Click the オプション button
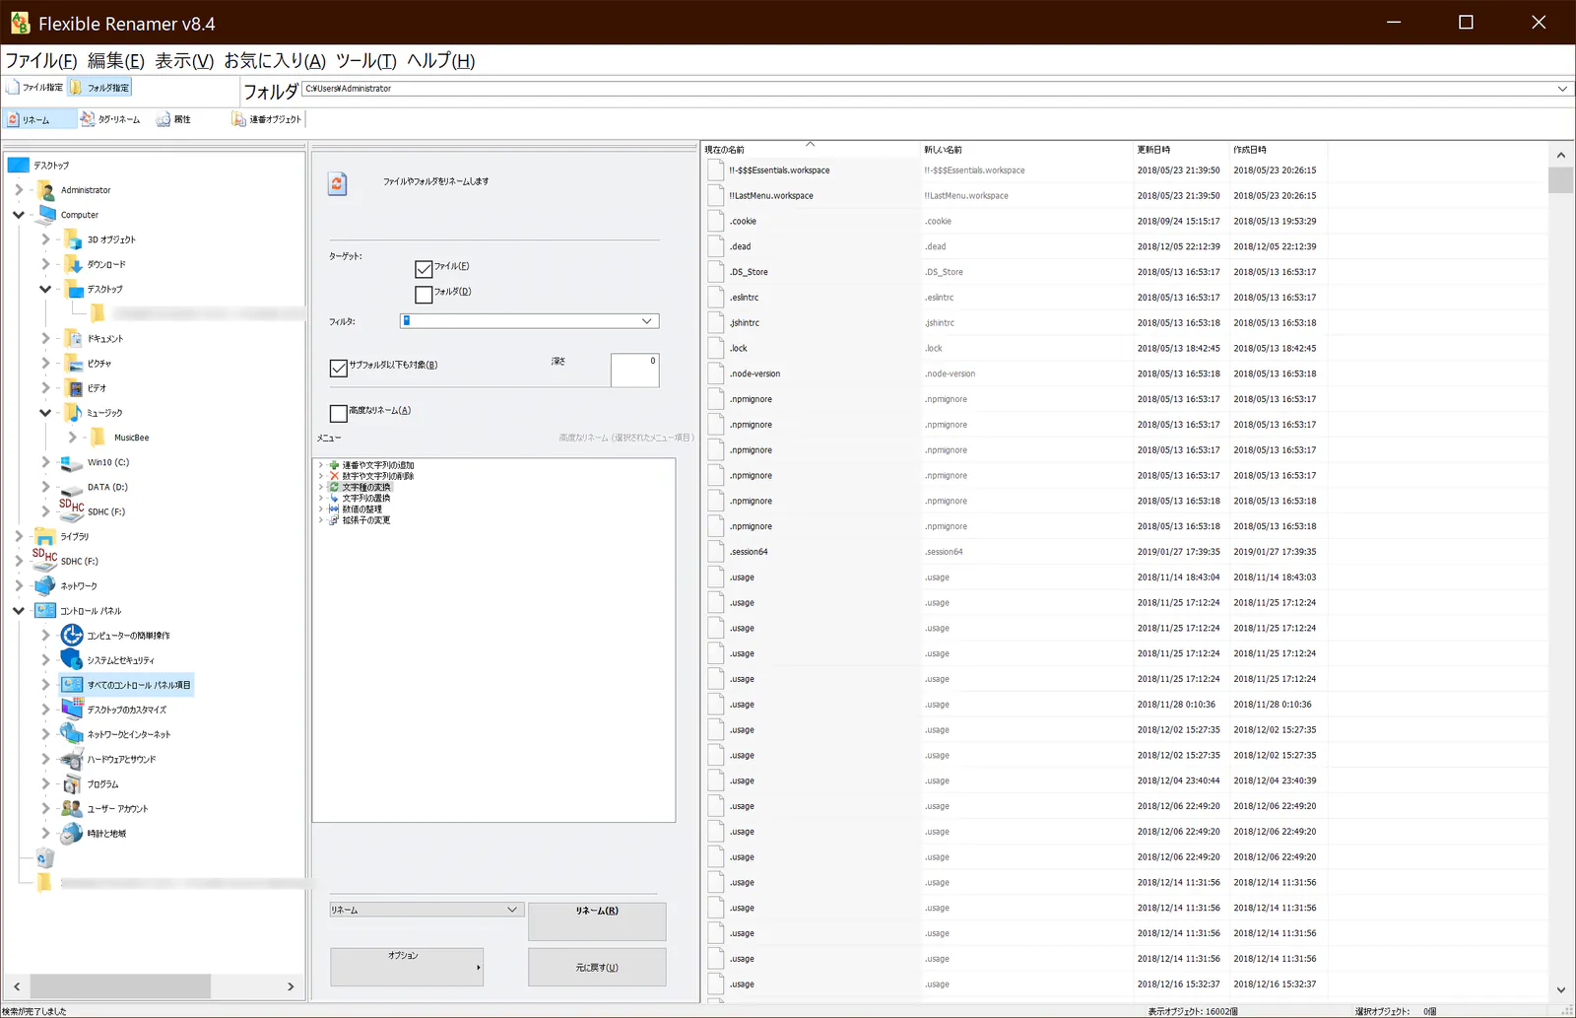Screen dimensions: 1576x1018 (x=406, y=967)
